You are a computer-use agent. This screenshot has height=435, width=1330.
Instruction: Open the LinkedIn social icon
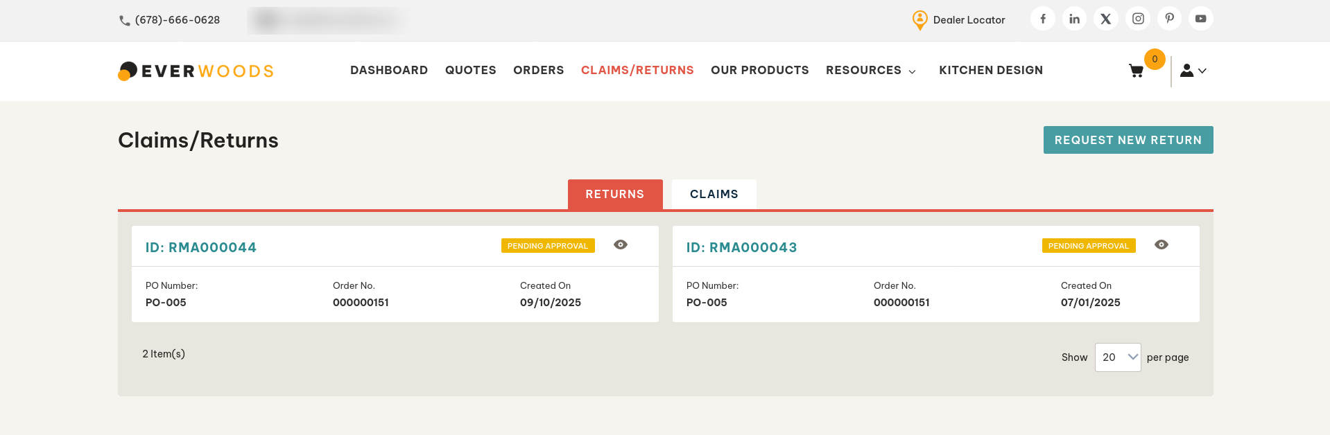coord(1074,19)
